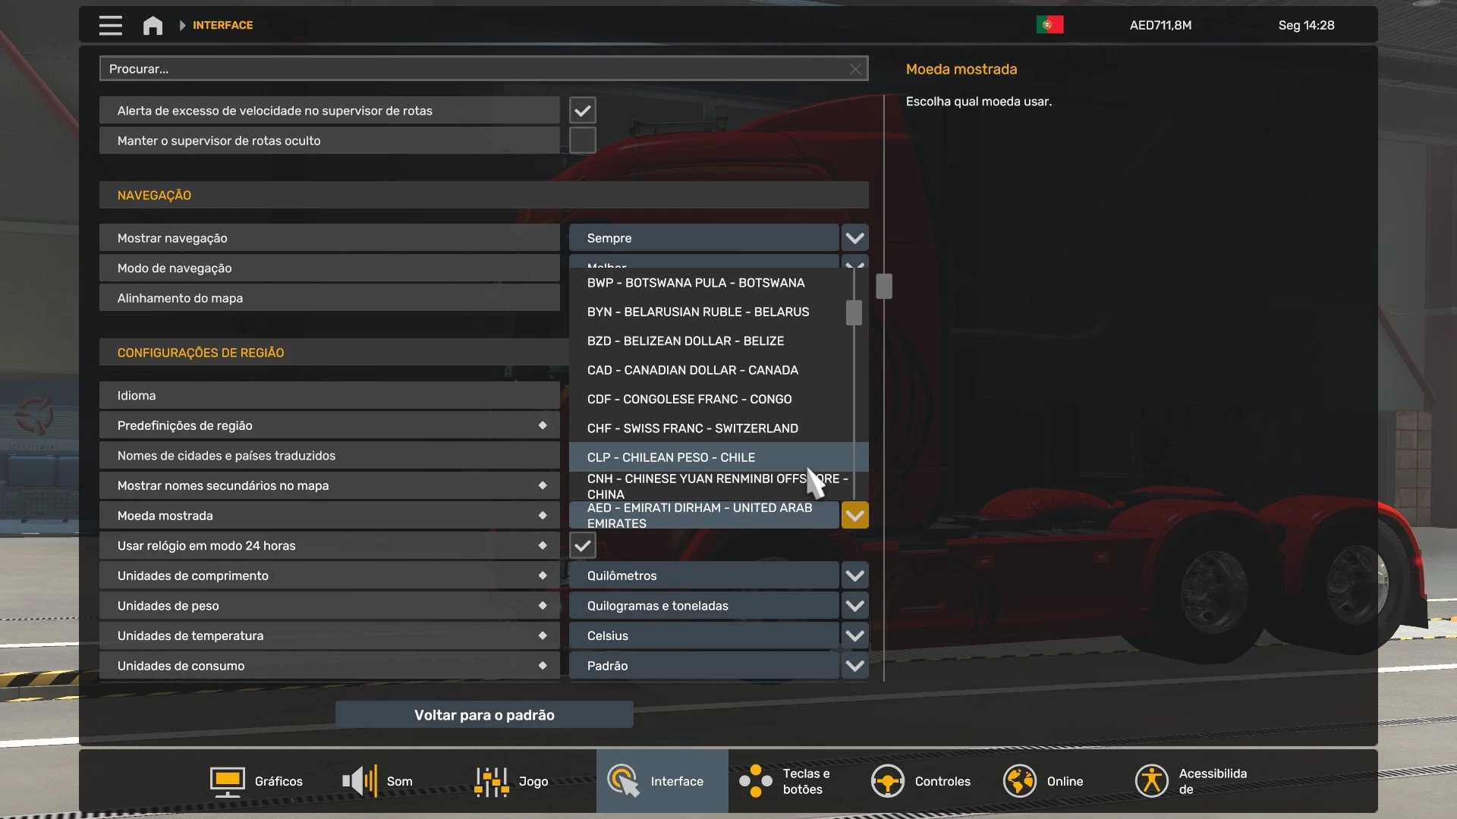Enable keep route advisor hidden checkbox

(583, 141)
